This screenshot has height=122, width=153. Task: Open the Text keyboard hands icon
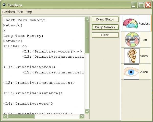(x=133, y=40)
